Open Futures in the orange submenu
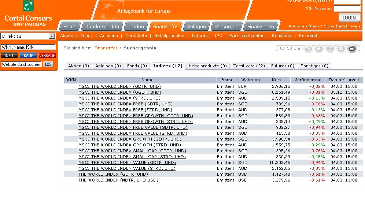365x198 pixels. coord(199,36)
